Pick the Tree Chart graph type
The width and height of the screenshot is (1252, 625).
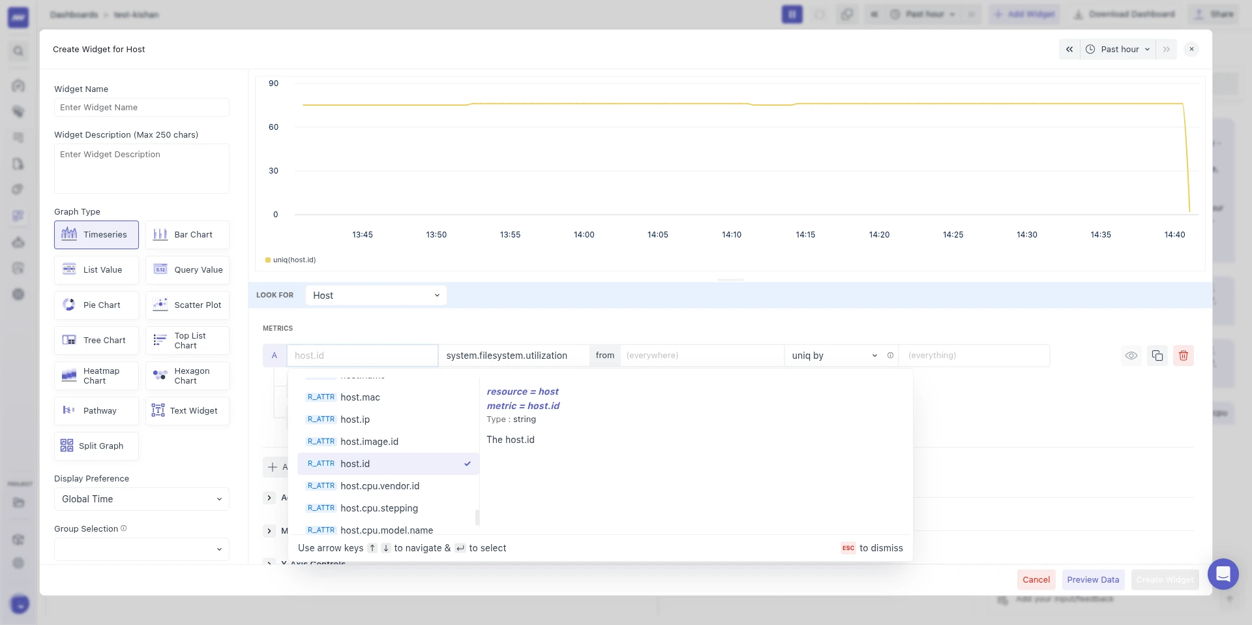coord(97,341)
